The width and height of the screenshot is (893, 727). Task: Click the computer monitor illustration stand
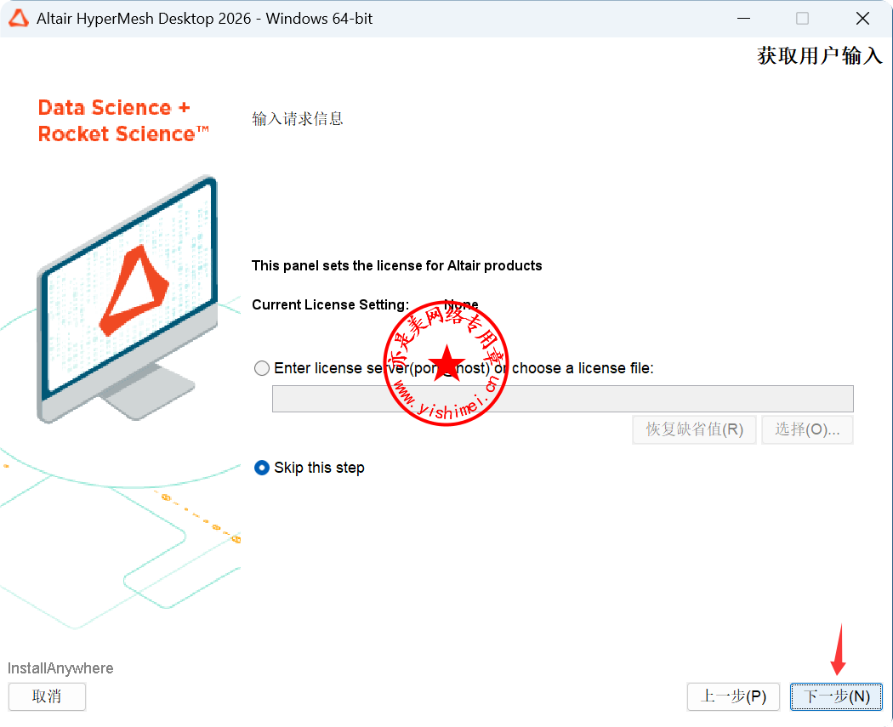[x=148, y=393]
